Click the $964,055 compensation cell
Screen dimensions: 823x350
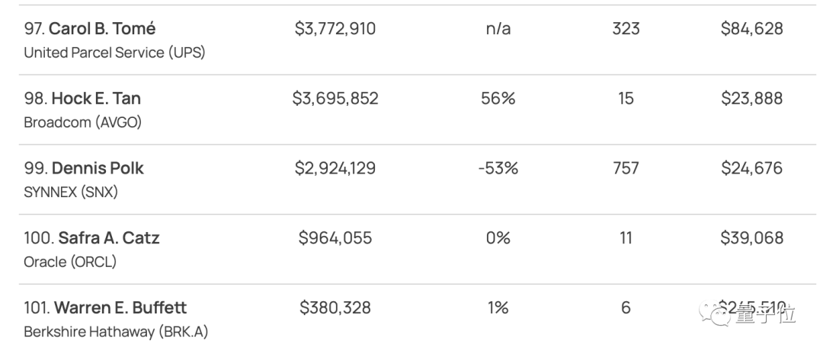coord(335,238)
